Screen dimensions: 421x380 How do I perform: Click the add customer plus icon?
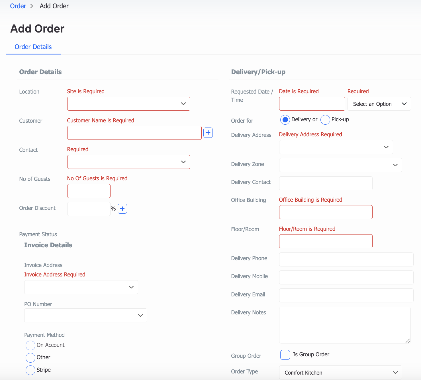[x=208, y=133]
